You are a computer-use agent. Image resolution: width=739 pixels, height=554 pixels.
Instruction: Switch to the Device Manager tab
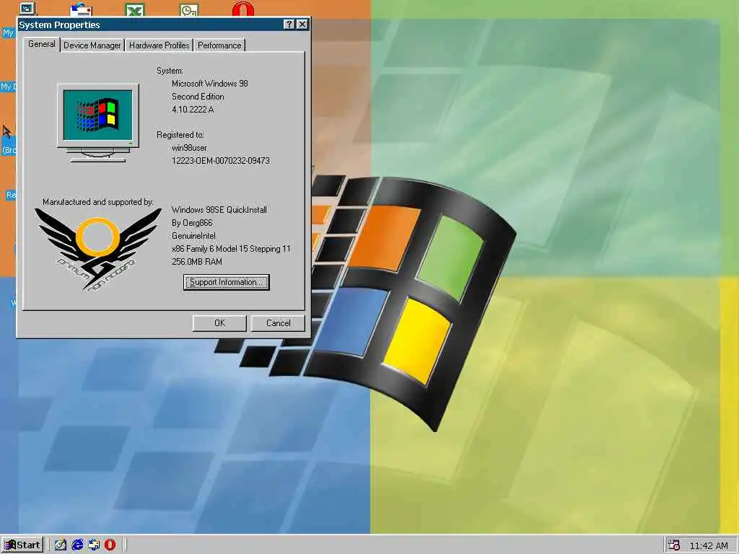pos(92,45)
